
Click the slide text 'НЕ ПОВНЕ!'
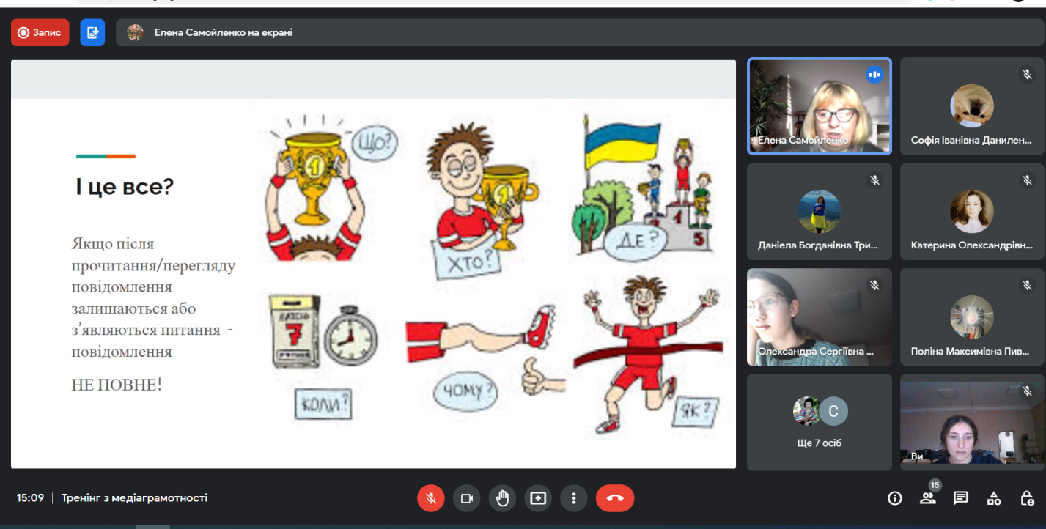pyautogui.click(x=117, y=384)
